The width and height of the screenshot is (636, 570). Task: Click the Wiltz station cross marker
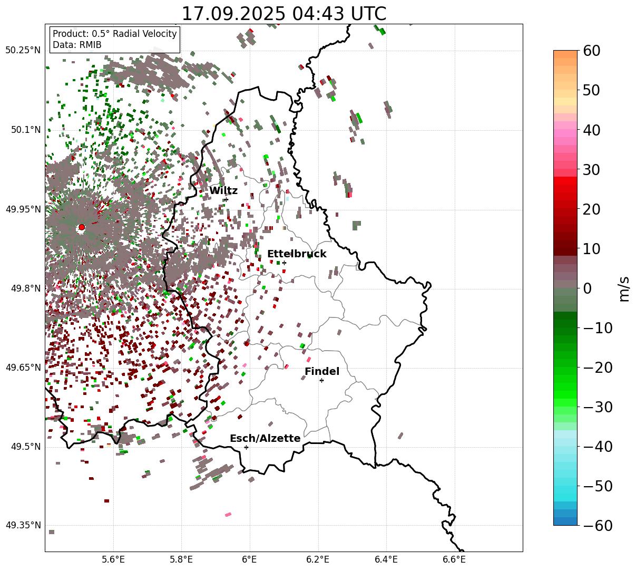[226, 199]
